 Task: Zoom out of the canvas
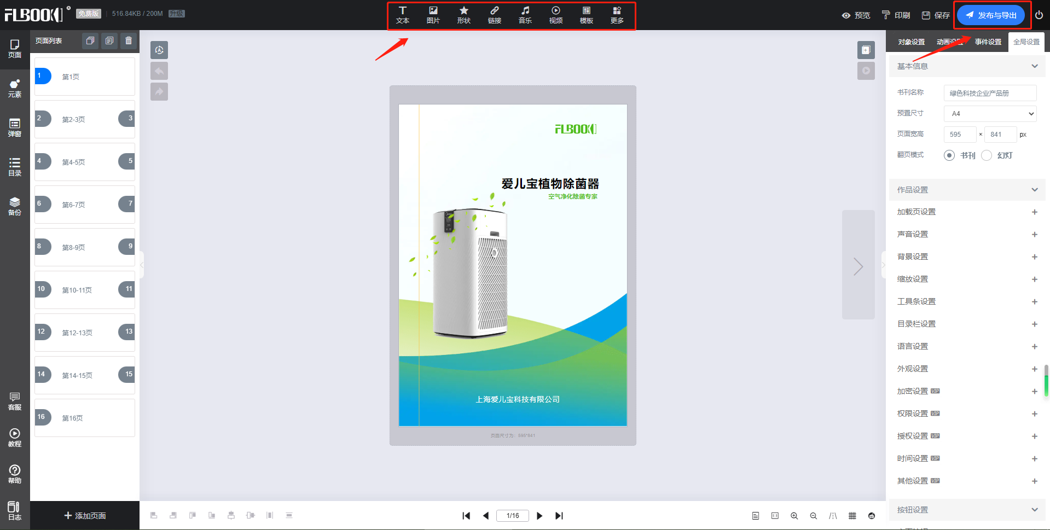[814, 516]
